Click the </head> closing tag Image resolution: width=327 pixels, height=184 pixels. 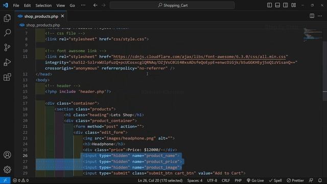click(44, 74)
